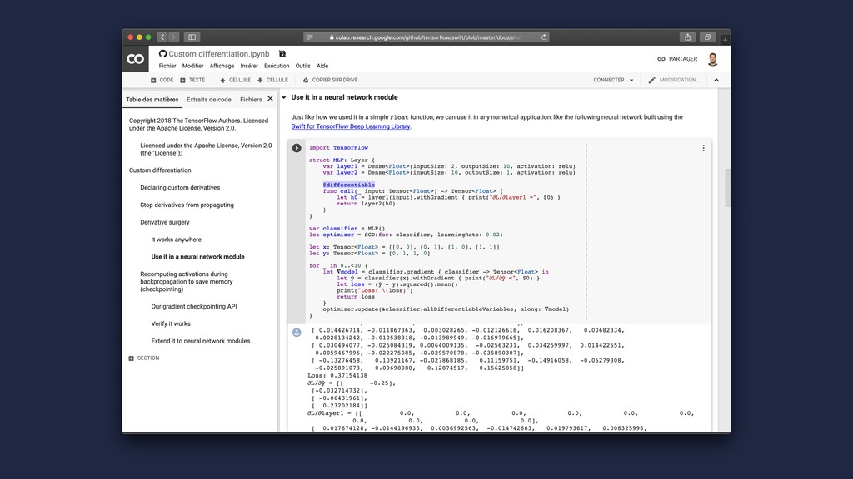
Task: Collapse the header with the chevron up
Action: (716, 81)
